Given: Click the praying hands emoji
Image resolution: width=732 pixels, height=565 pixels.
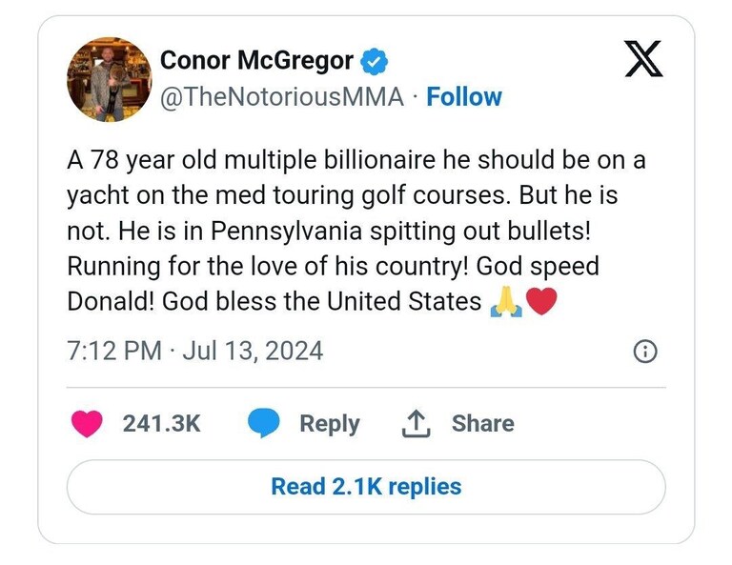Looking at the screenshot, I should coord(506,302).
